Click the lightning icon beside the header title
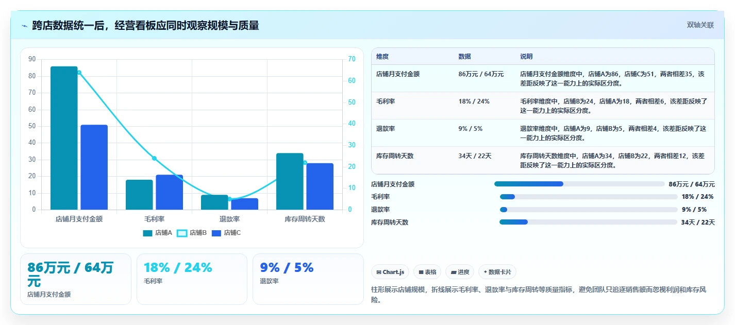This screenshot has width=735, height=325. tap(24, 26)
